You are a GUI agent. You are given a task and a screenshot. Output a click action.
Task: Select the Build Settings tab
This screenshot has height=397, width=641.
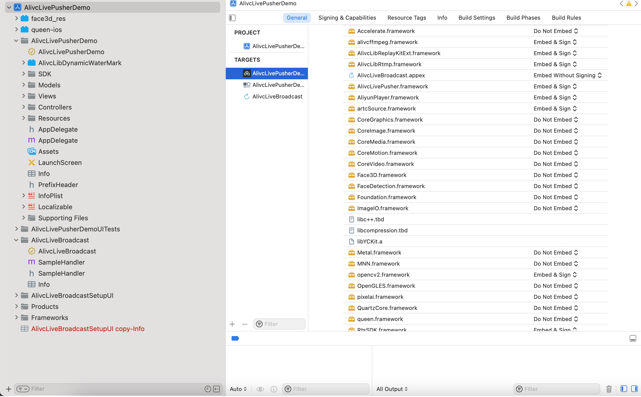point(477,17)
